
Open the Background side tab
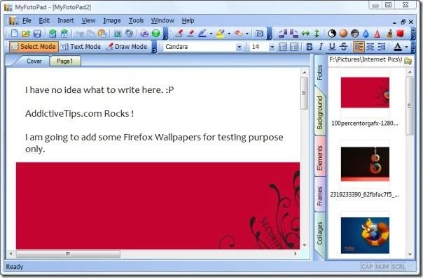coord(320,112)
